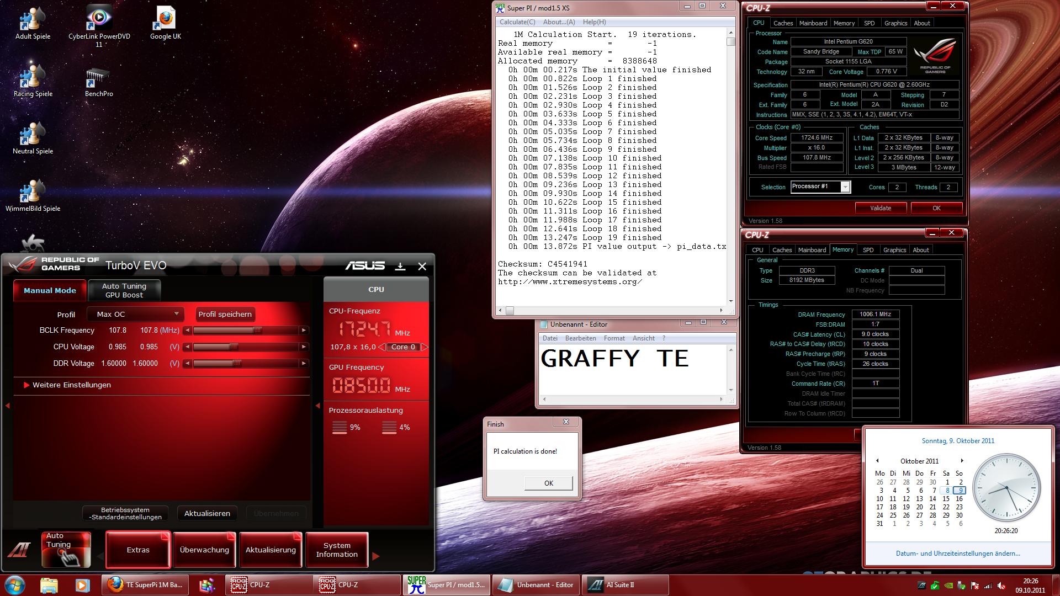Open Caches tab in top CPU-Z window
This screenshot has height=596, width=1060.
[x=783, y=23]
